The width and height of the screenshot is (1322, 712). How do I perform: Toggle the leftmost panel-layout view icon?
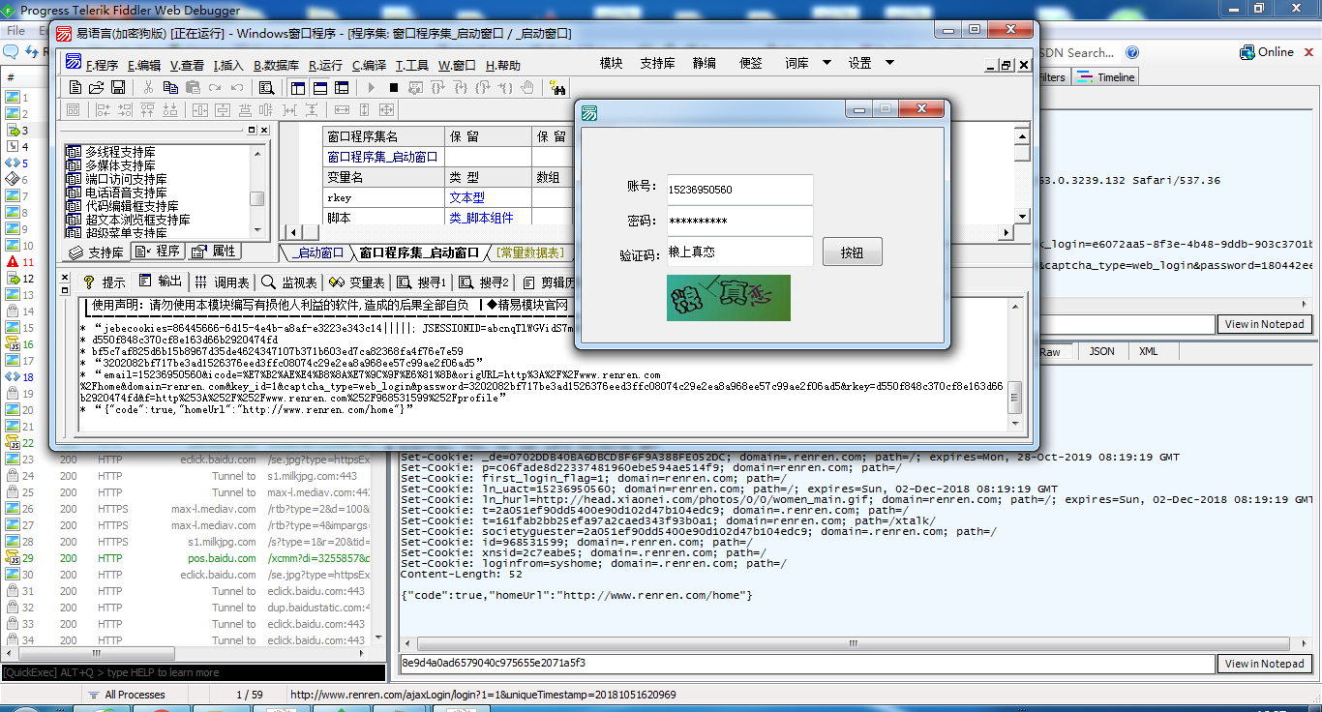coord(297,87)
